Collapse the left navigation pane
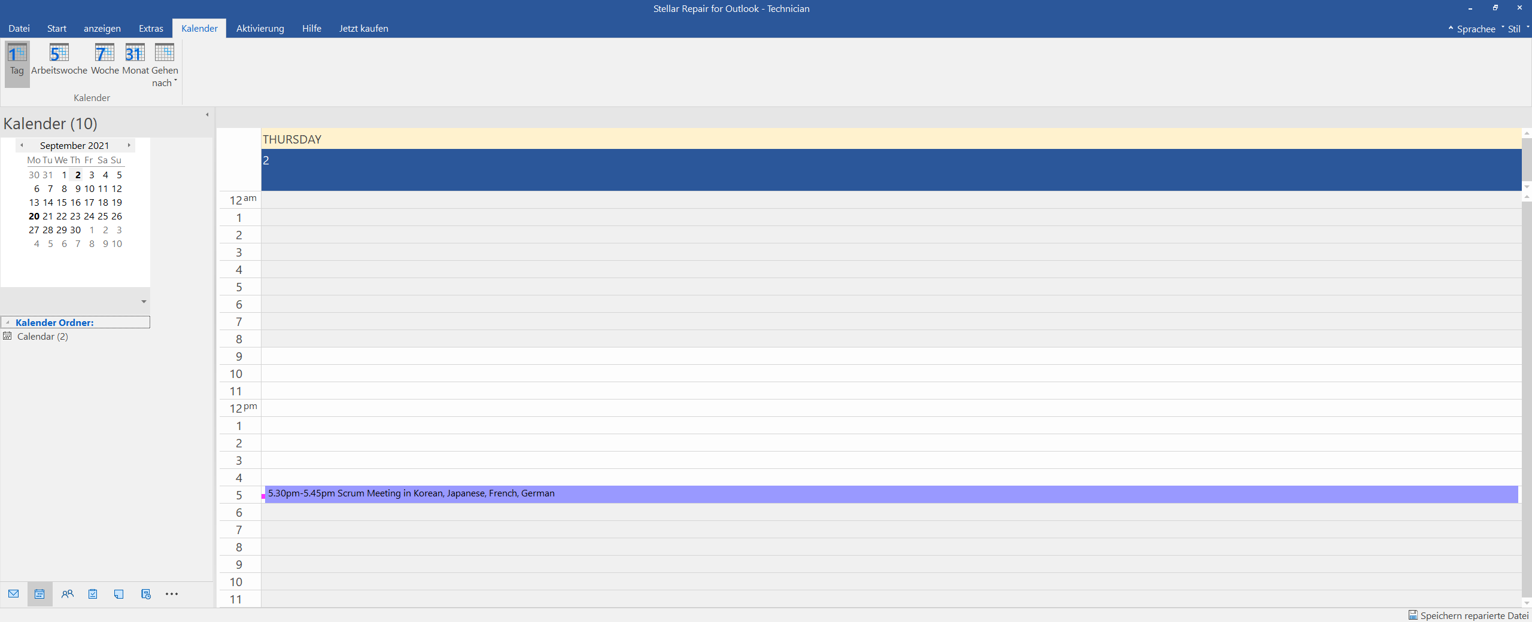 (207, 115)
